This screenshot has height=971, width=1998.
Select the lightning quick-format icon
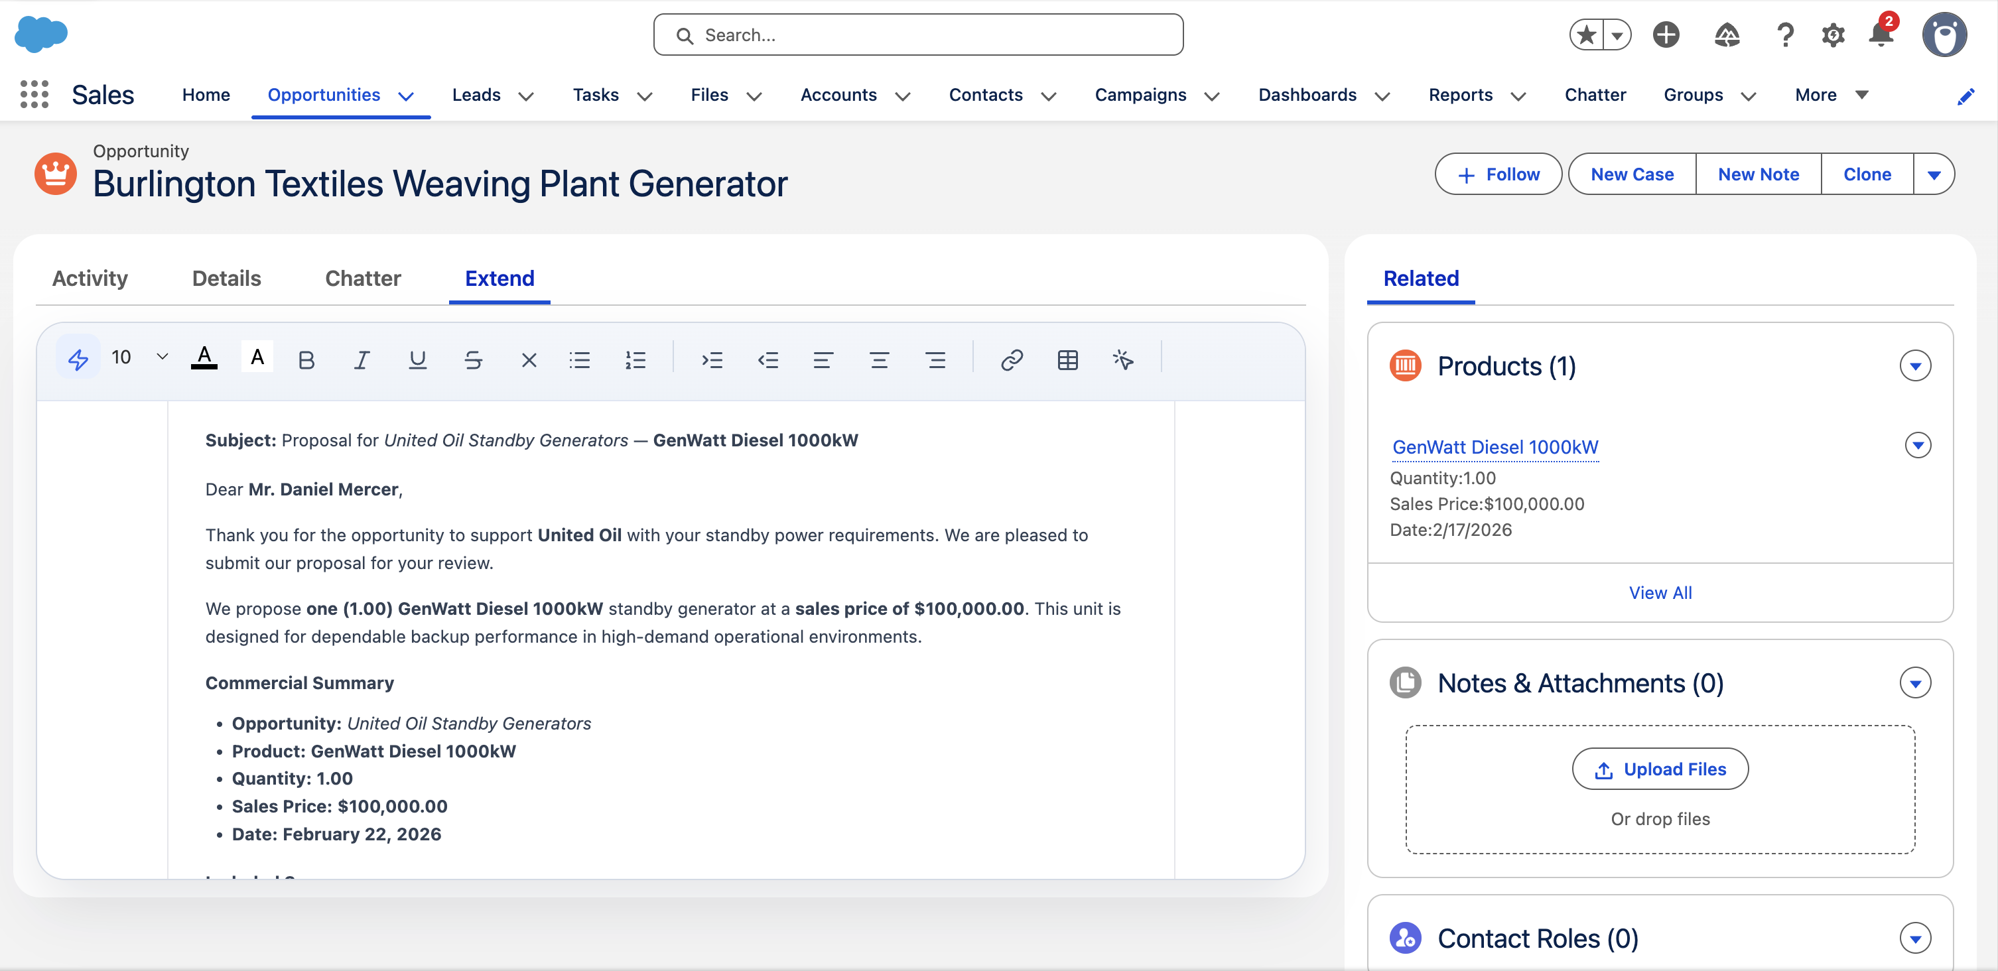78,357
